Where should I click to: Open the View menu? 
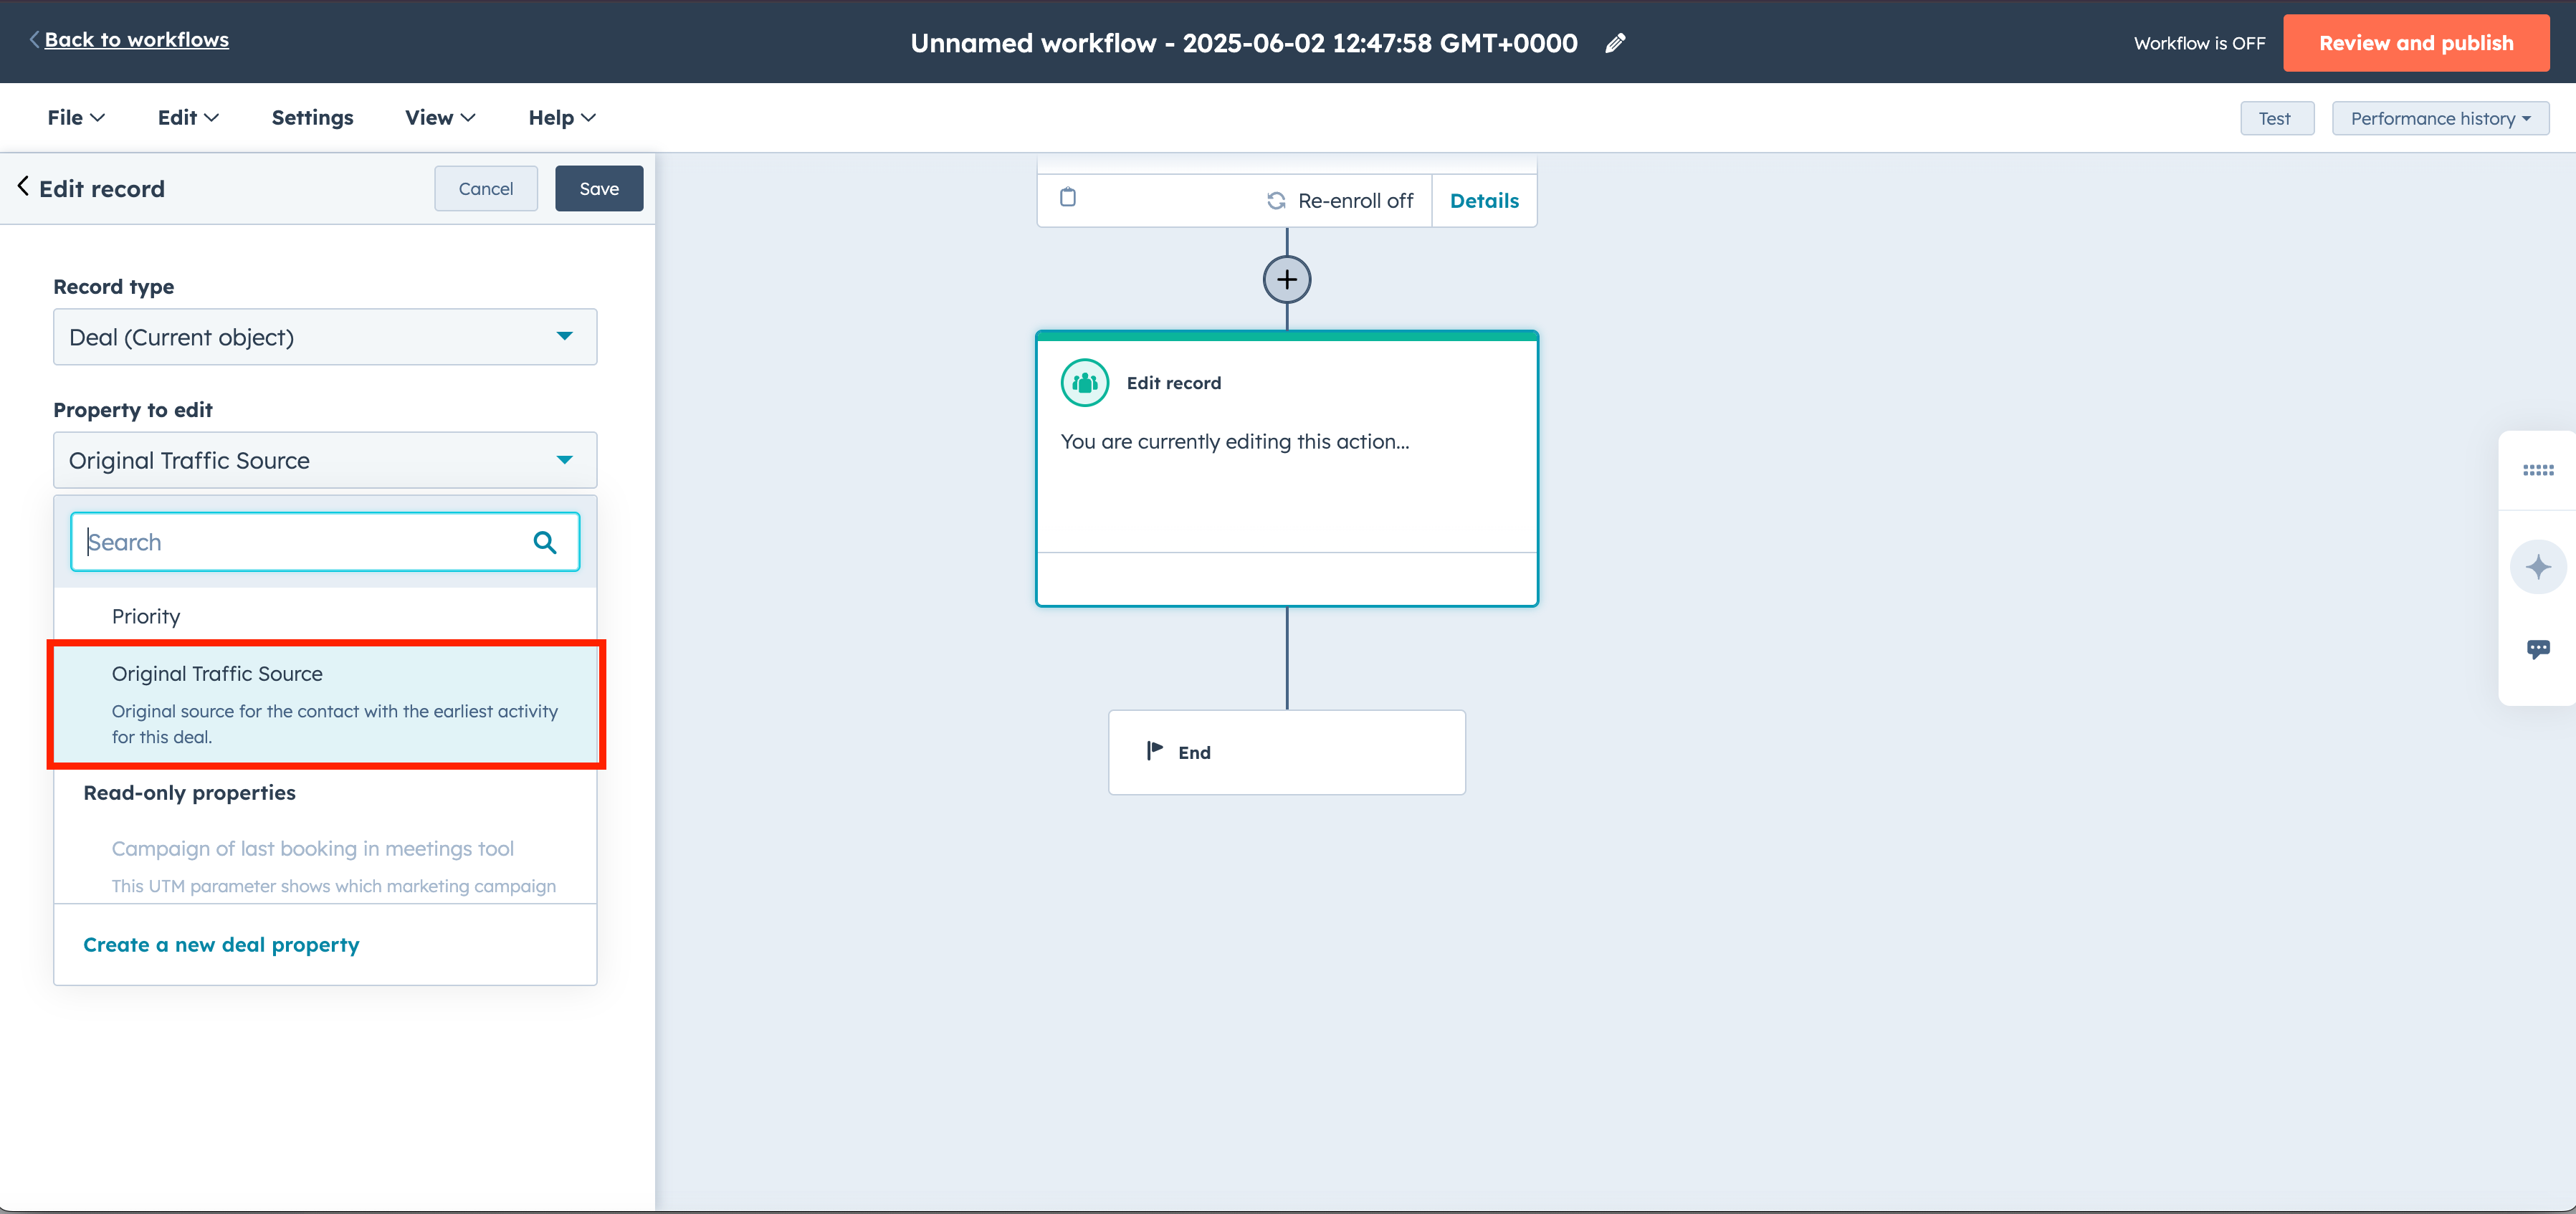pyautogui.click(x=440, y=118)
